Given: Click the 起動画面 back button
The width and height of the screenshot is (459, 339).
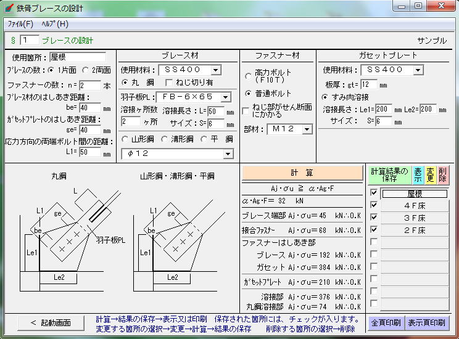Looking at the screenshot, I should point(52,323).
